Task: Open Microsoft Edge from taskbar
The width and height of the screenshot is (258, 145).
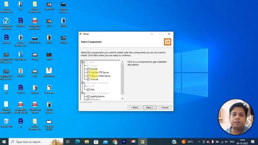Action: (x=77, y=141)
